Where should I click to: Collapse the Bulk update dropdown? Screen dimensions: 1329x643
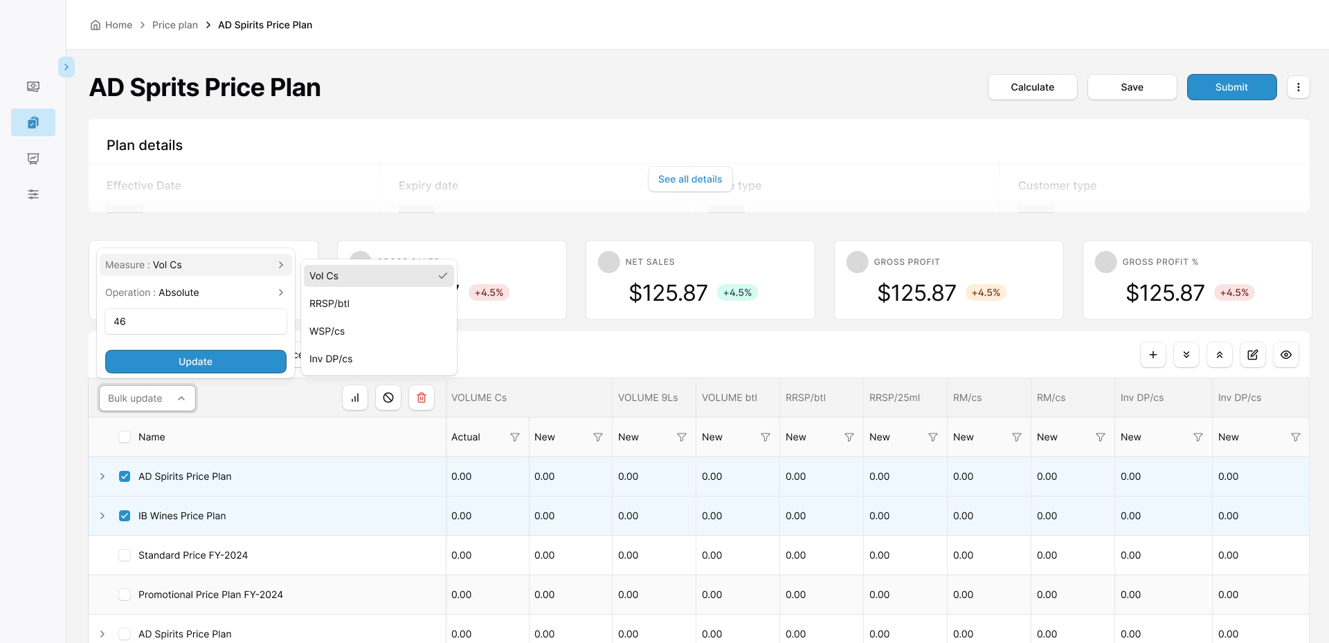coord(147,398)
